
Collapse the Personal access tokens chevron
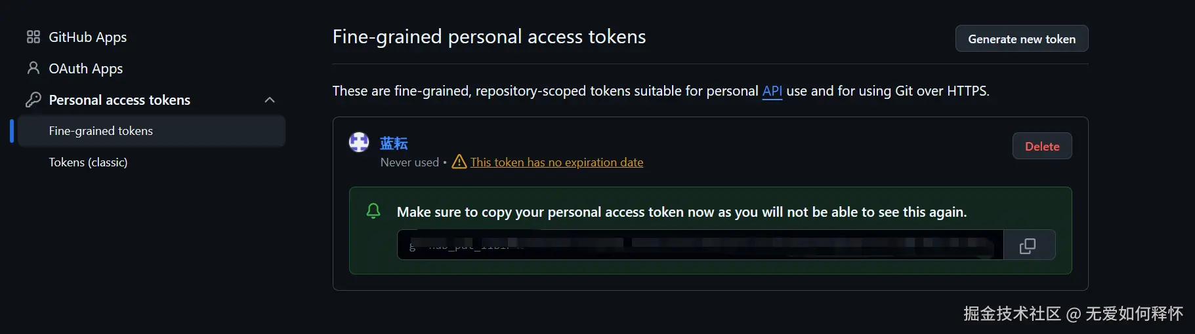(269, 100)
